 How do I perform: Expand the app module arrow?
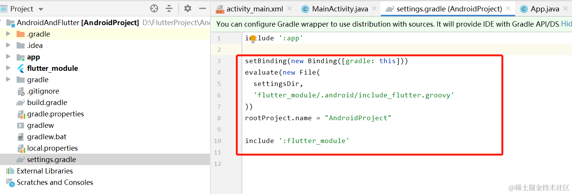click(8, 57)
